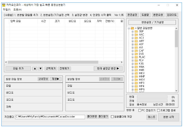Image resolution: width=183 pixels, height=127 pixels.
Task: Collapse the 일반 파일변환 tree node
Action: (129, 28)
